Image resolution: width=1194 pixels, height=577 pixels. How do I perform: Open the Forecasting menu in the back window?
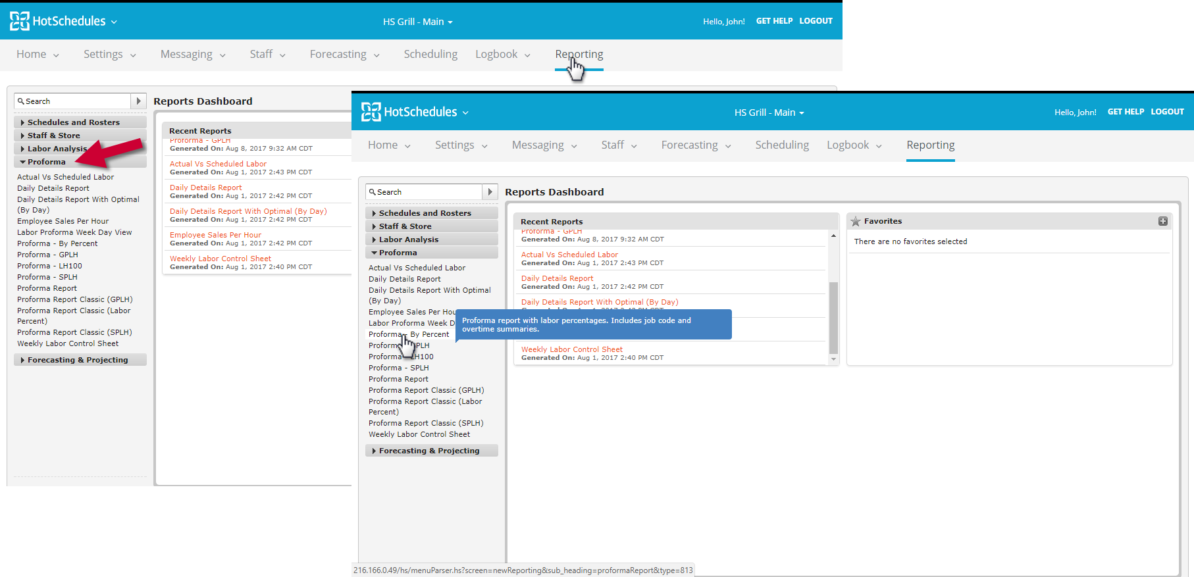tap(345, 55)
